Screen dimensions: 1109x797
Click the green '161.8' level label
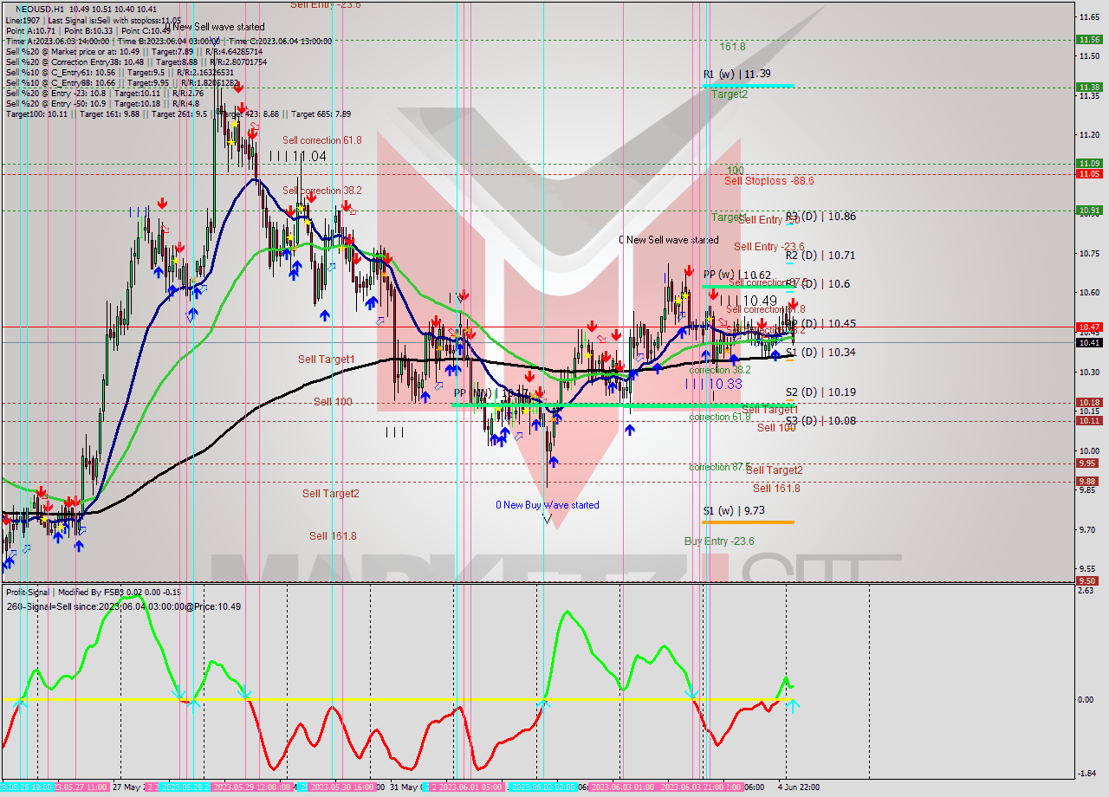732,47
